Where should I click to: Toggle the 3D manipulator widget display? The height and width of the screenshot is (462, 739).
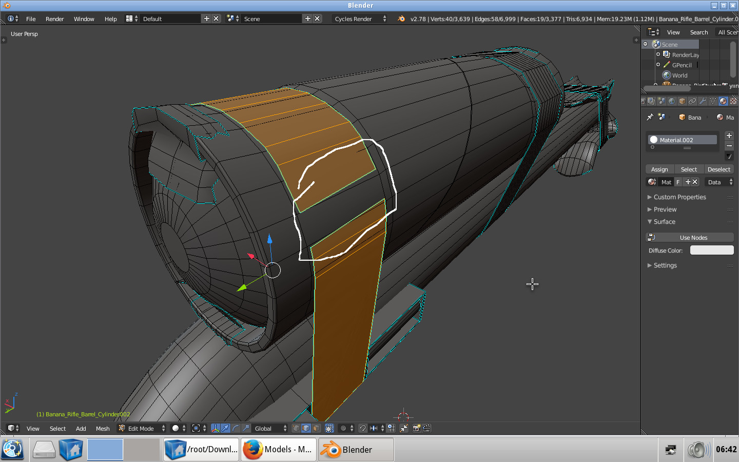[x=216, y=428]
